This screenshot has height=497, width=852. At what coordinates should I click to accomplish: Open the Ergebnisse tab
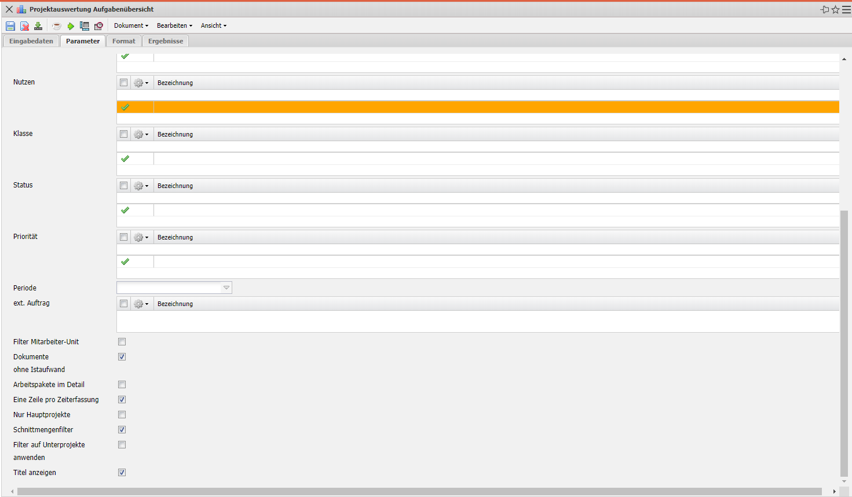click(166, 41)
